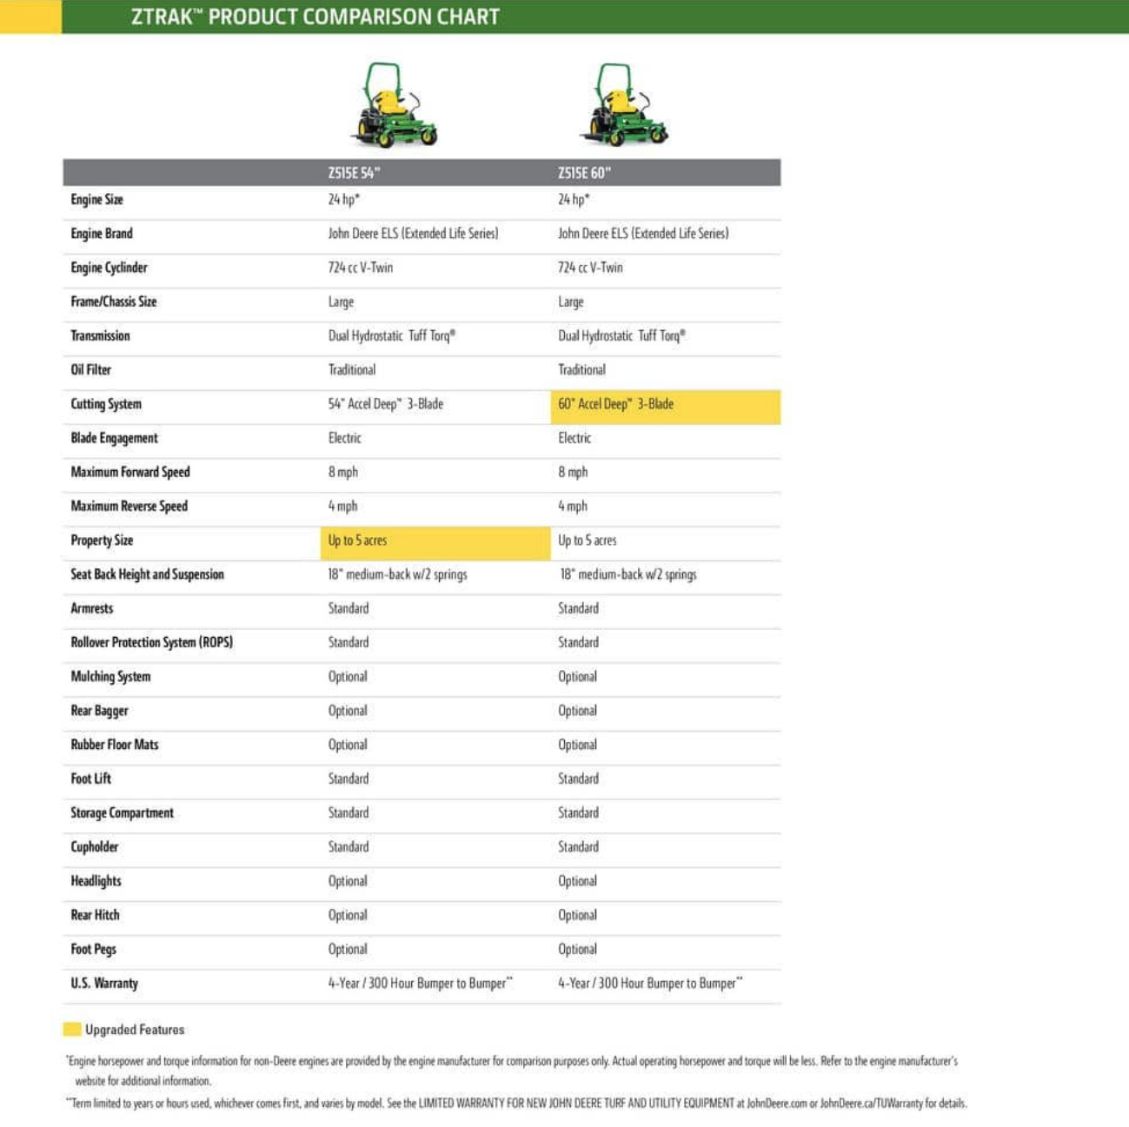Click the Seat Back Height and Suspension label
The image size is (1129, 1127).
tap(148, 574)
